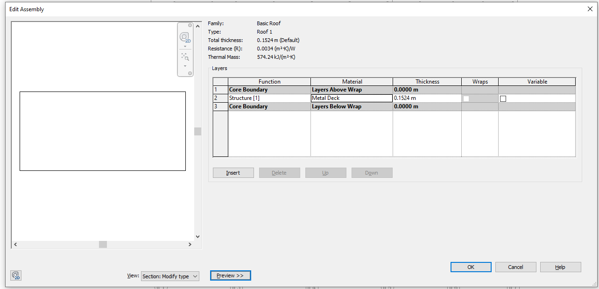Toggle the Wraps checkbox in Structure row
The image size is (599, 289).
(466, 99)
